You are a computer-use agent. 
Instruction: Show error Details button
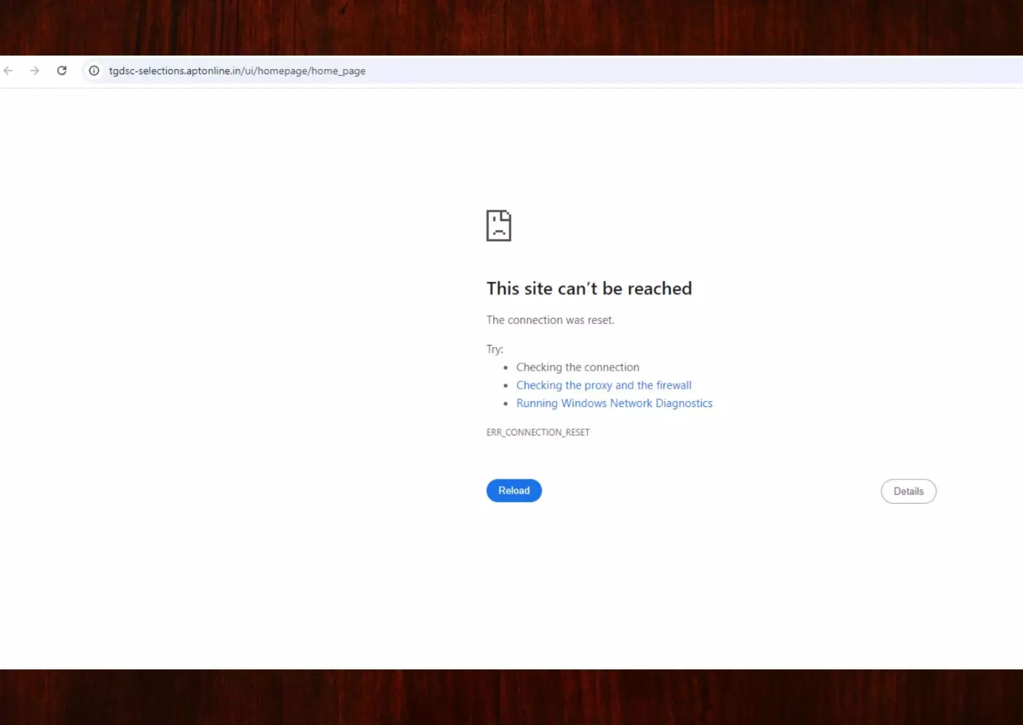coord(909,491)
